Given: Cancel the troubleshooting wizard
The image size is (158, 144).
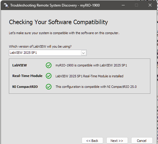Looking at the screenshot, I should (142, 140).
